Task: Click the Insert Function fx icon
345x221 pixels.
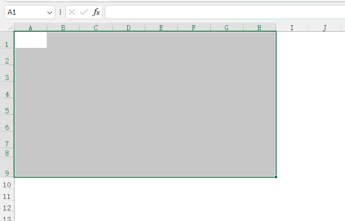Action: point(96,12)
